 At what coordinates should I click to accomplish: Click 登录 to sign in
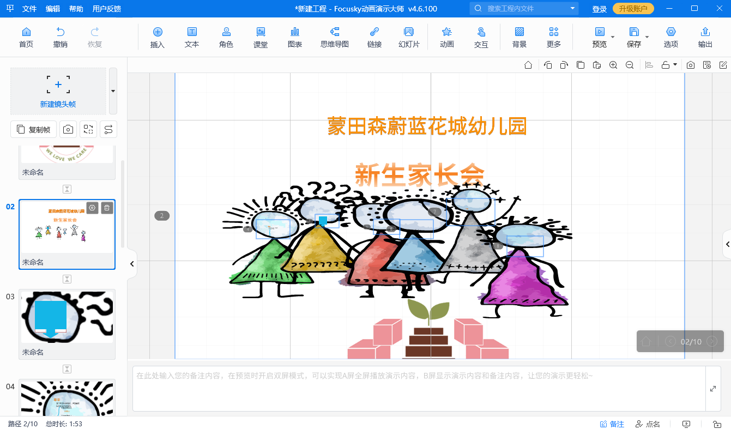pyautogui.click(x=600, y=9)
